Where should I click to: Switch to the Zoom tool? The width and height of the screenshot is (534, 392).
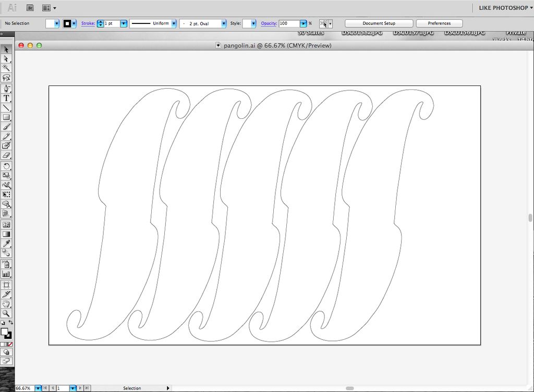click(6, 313)
